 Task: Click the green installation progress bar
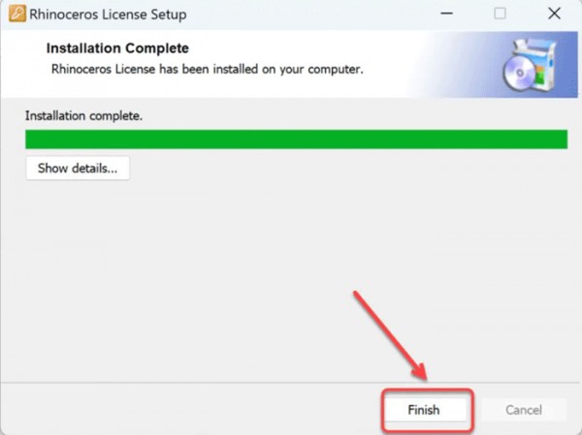click(x=296, y=140)
